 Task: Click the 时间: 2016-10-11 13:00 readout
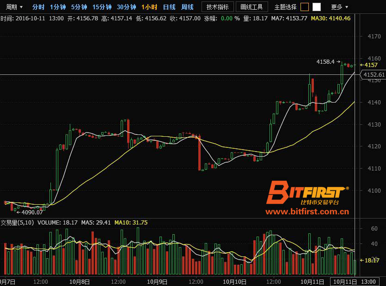coord(32,18)
